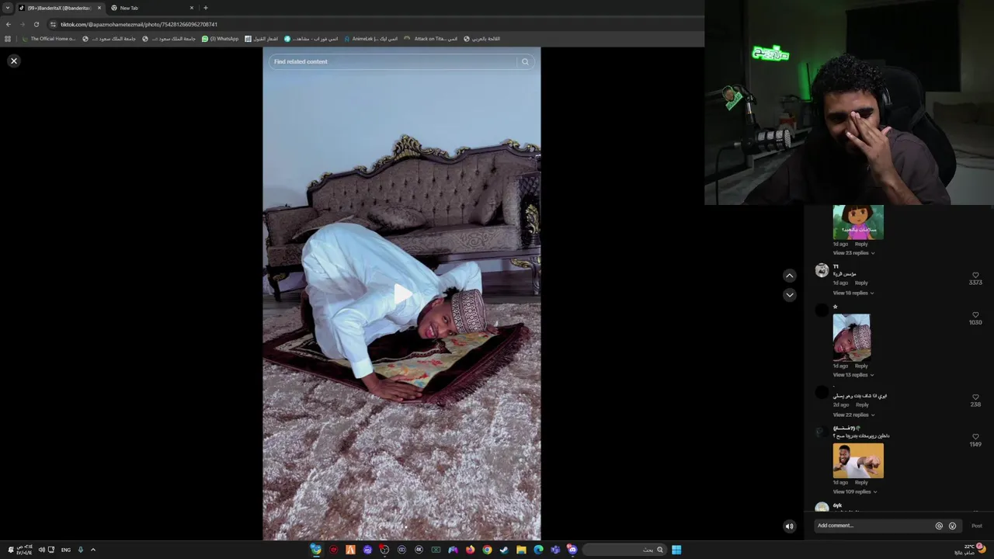
Task: Click the search magnifier in Find related content
Action: click(525, 61)
